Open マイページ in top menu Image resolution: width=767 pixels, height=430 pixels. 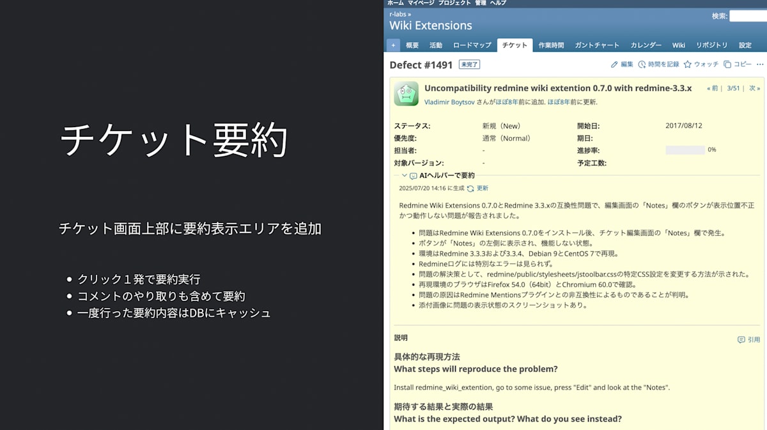click(x=421, y=3)
